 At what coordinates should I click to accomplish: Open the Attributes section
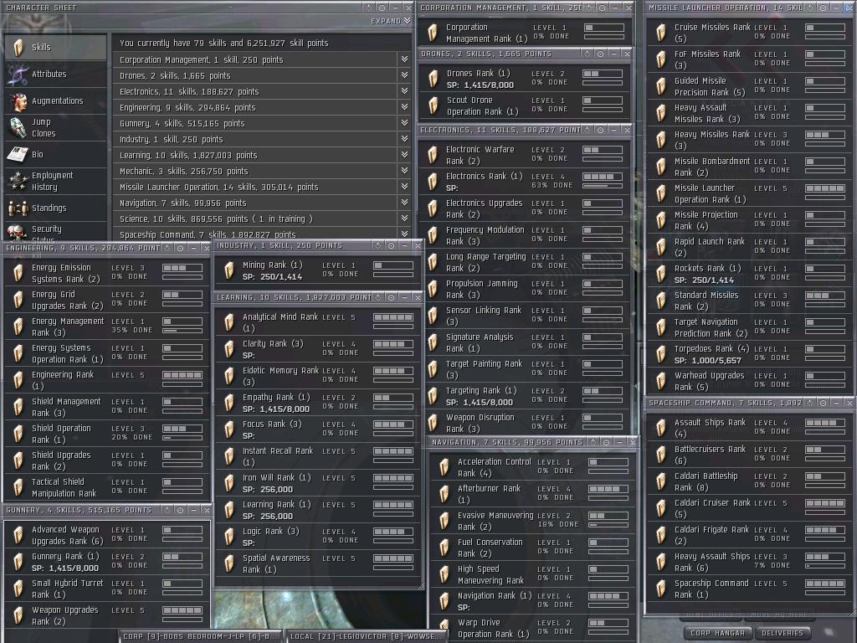55,74
